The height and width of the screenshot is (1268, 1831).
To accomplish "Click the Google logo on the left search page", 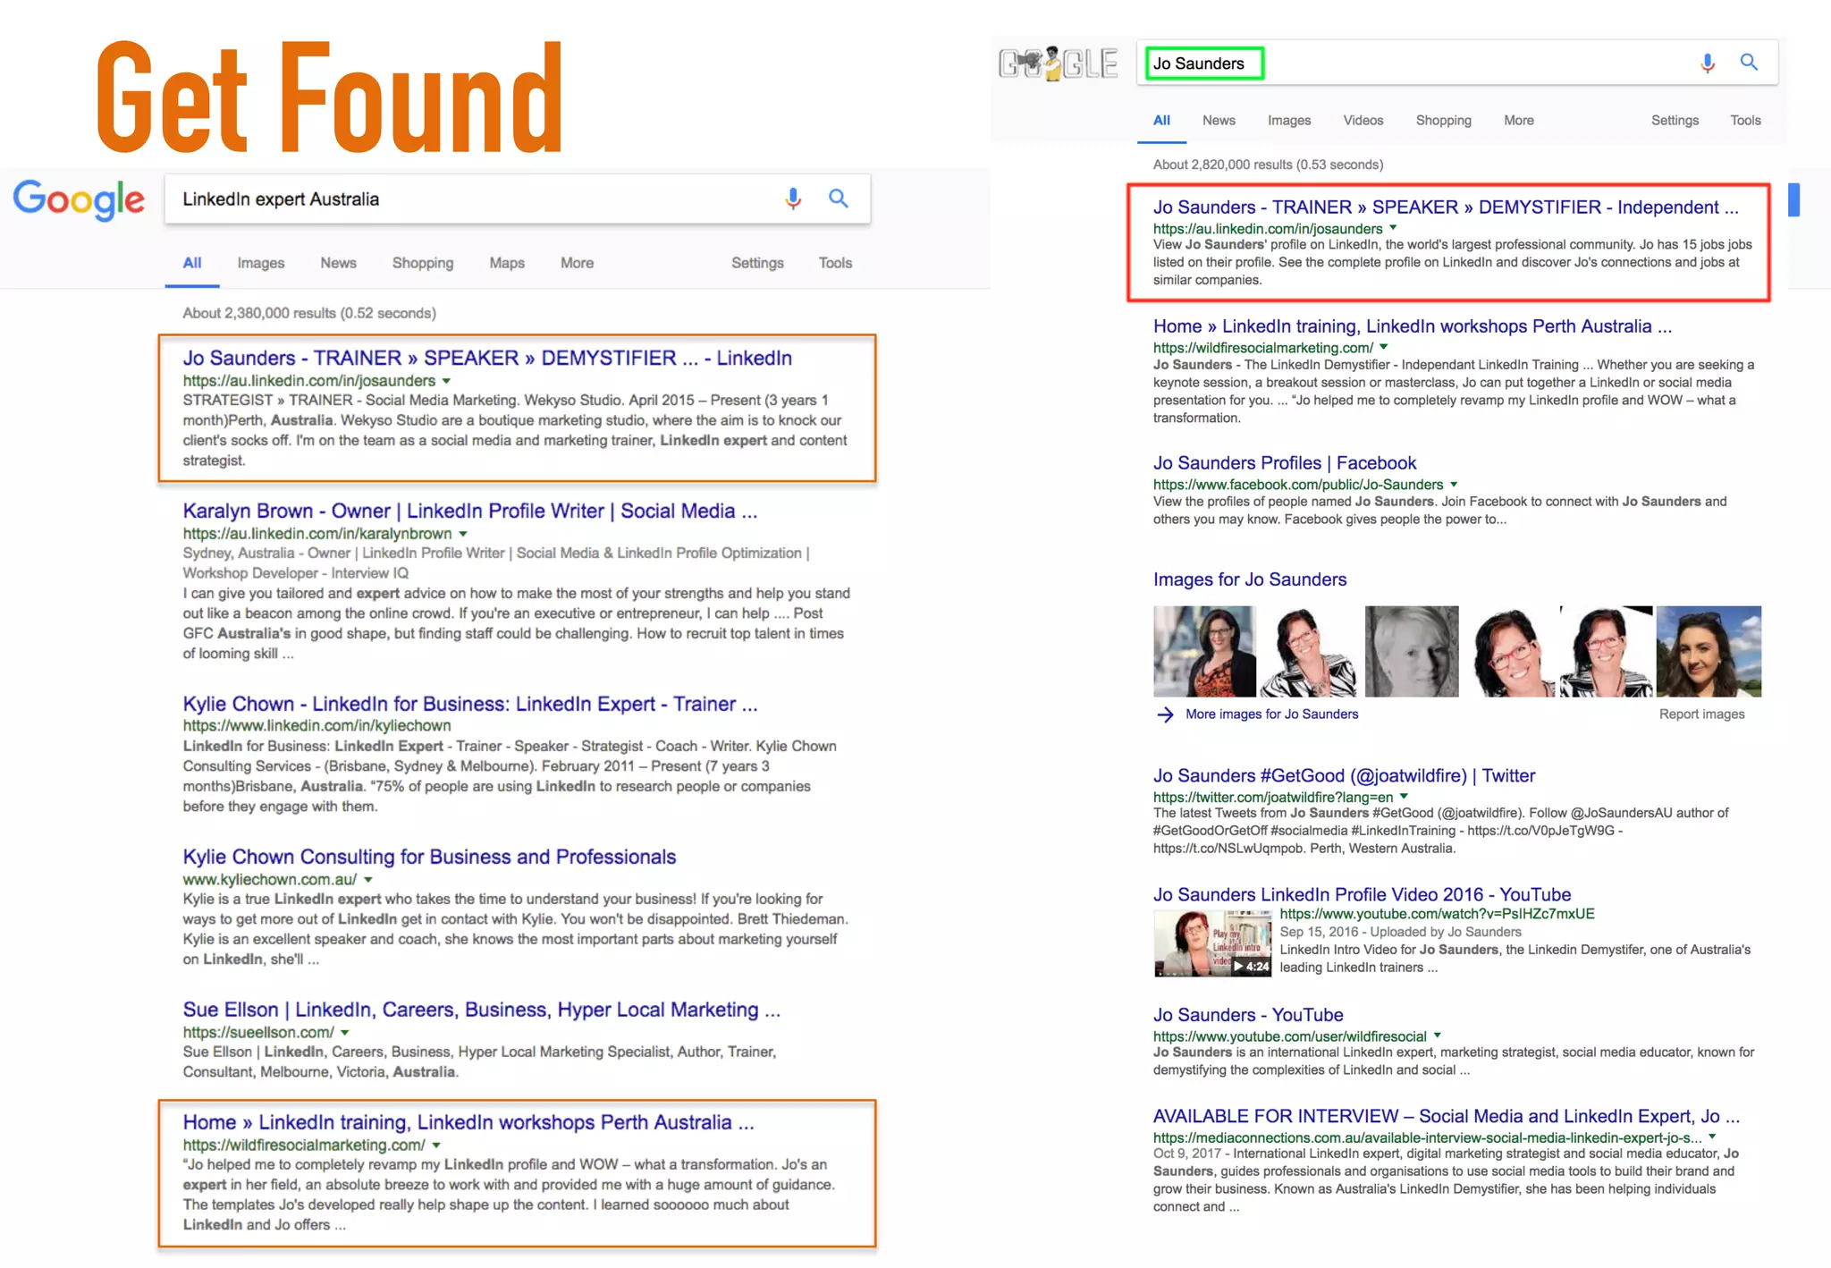I will (x=79, y=199).
